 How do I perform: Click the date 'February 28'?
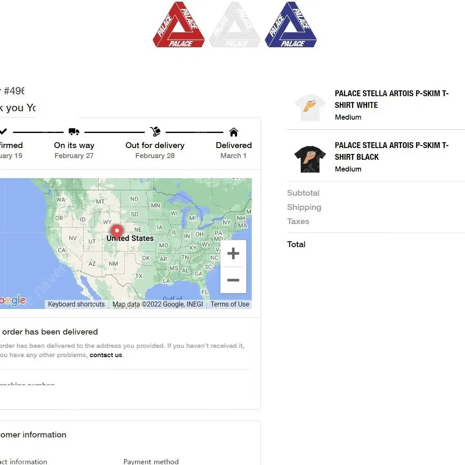point(155,156)
